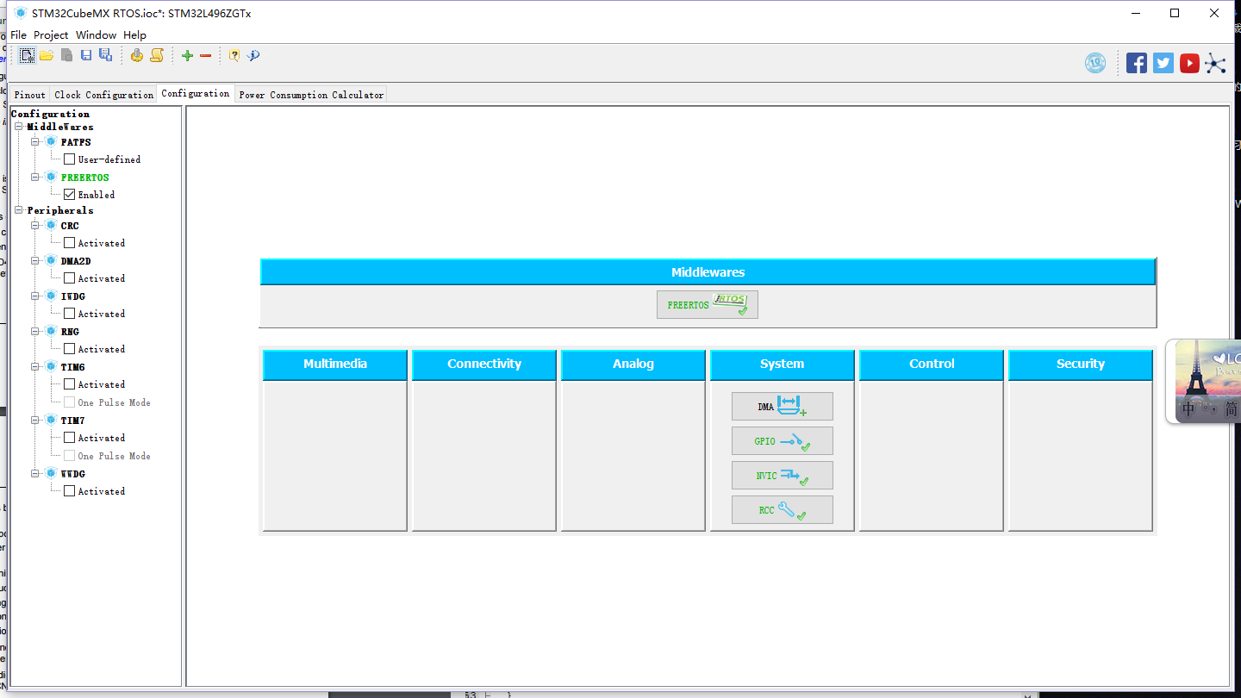Open the Help menu
Screen dimensions: 1241x698
click(134, 35)
